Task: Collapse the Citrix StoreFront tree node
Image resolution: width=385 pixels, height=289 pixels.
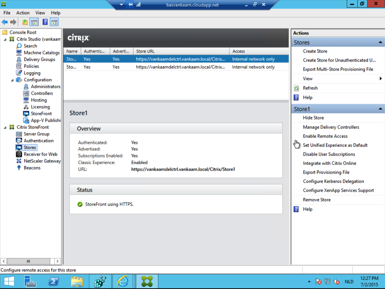Action: [5, 127]
